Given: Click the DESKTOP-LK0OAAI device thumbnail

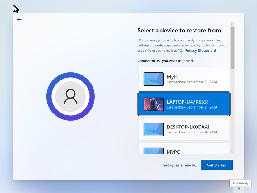Looking at the screenshot, I should (x=153, y=129).
